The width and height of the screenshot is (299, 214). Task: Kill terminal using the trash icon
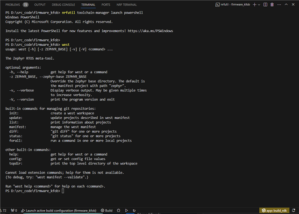[272, 5]
